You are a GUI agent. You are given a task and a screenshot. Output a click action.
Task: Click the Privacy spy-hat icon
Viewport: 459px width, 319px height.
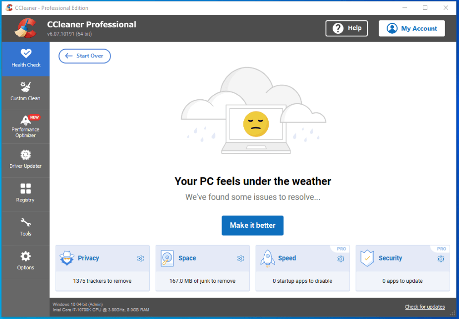coord(67,258)
